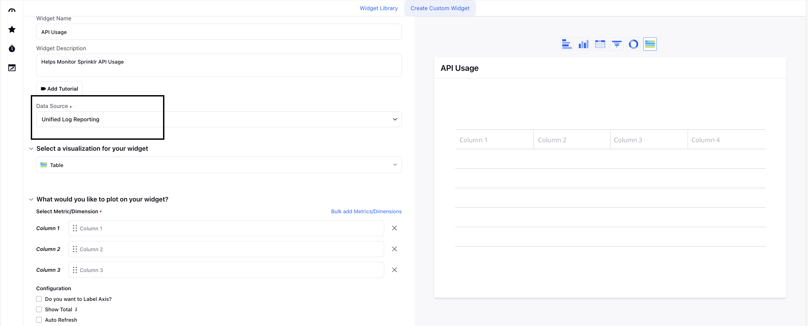Select the donut chart visualization icon
808x326 pixels.
(x=633, y=44)
